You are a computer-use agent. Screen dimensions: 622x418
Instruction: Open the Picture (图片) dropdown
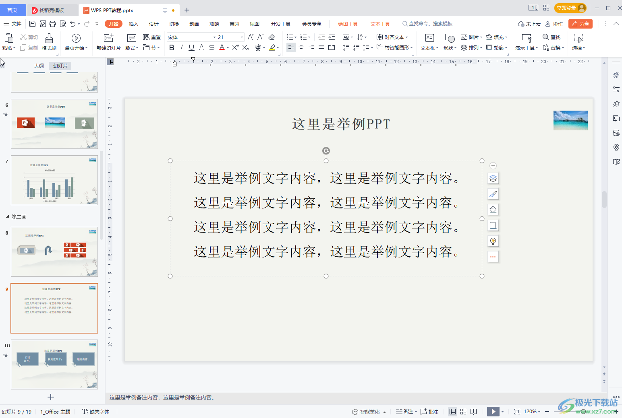471,37
